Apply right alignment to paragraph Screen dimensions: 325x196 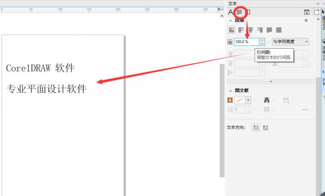click(x=260, y=30)
